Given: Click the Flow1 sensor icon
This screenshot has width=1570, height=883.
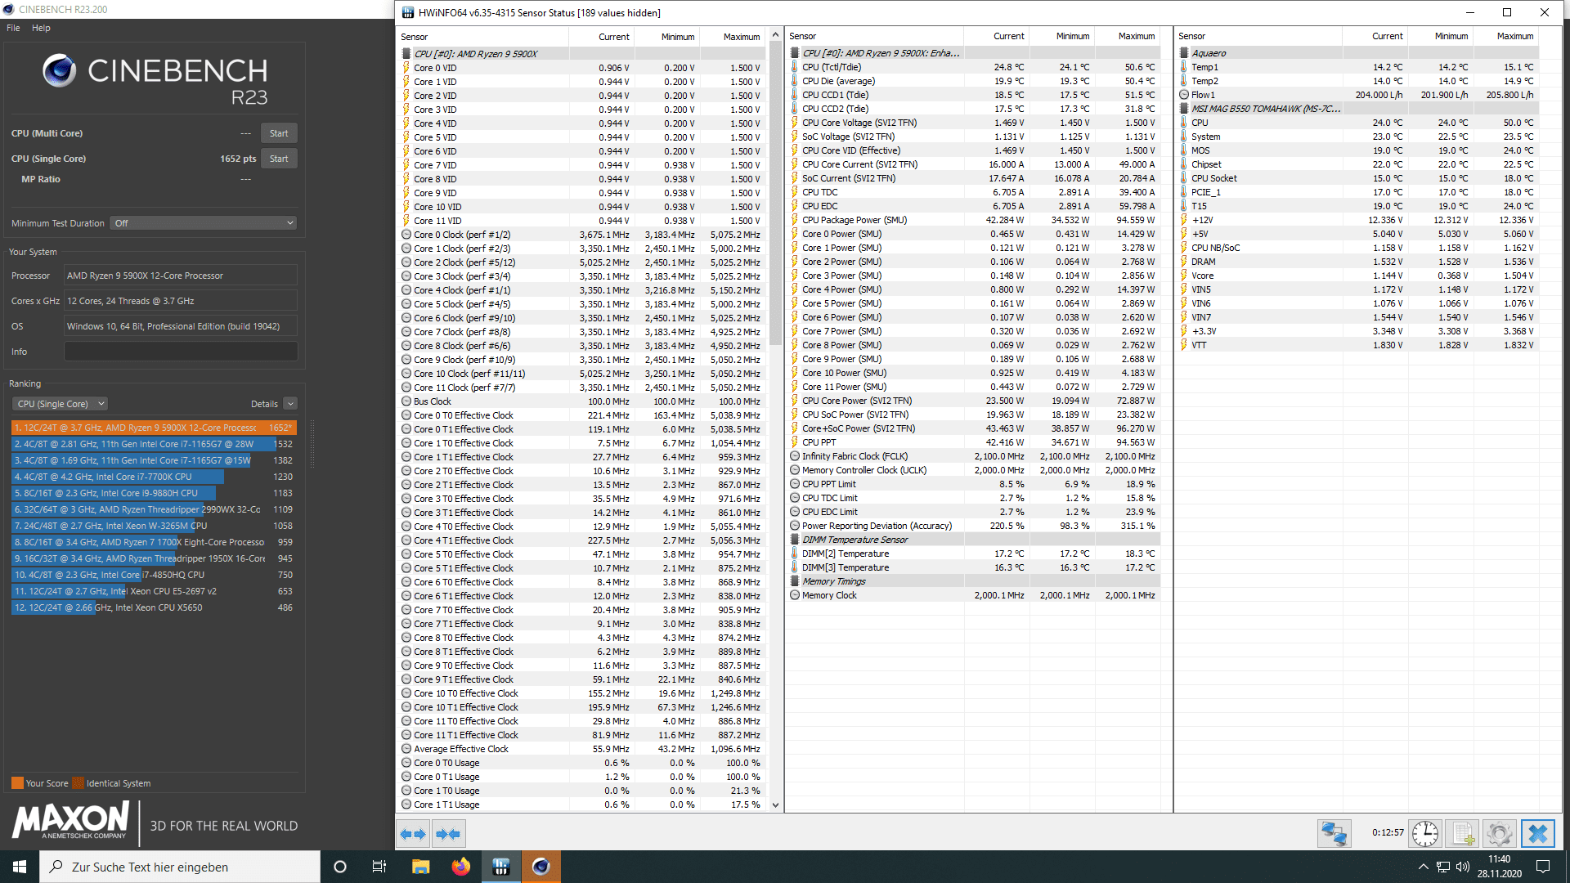Looking at the screenshot, I should point(1184,95).
